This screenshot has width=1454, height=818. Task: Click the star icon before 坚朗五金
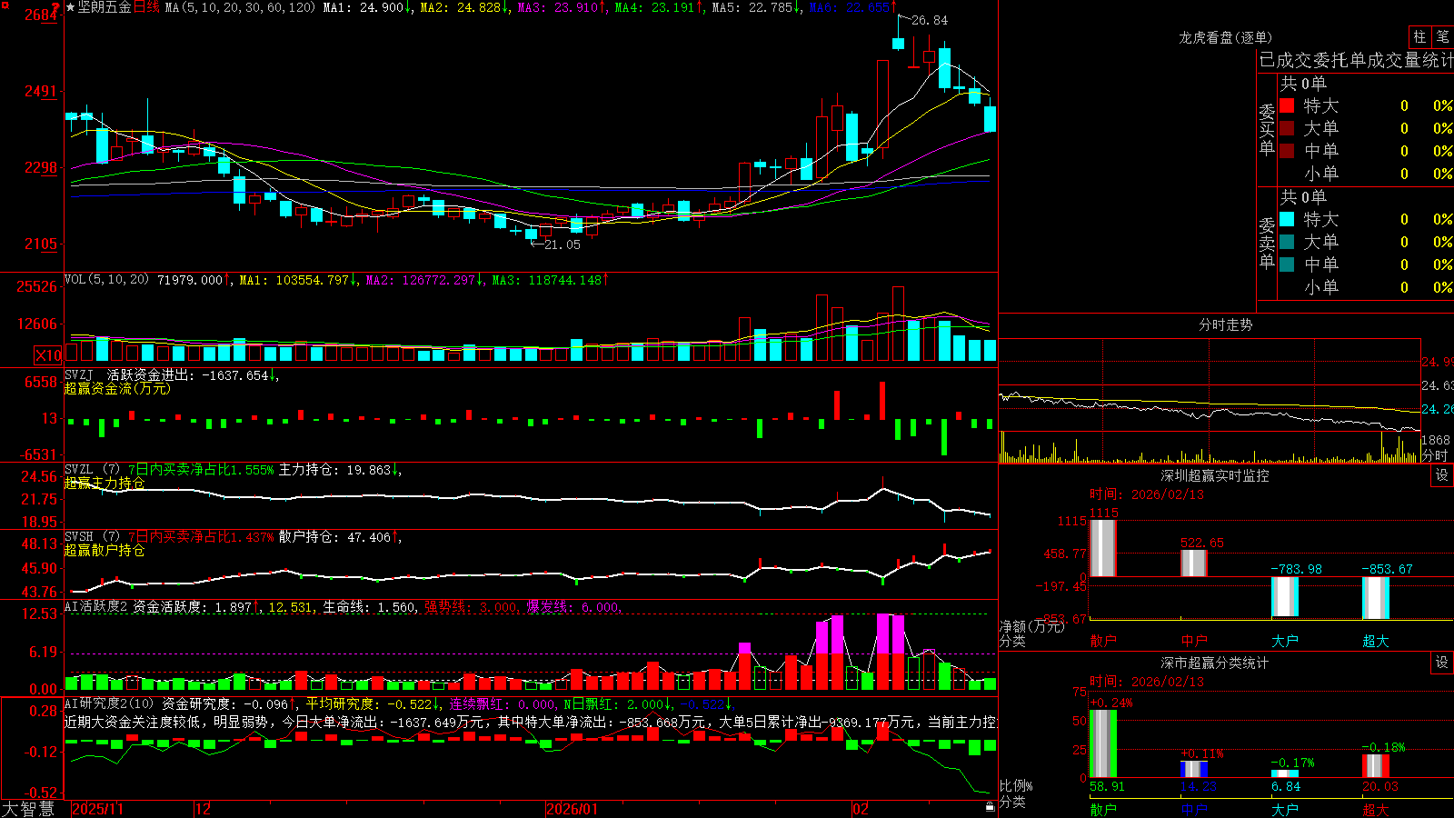(x=70, y=7)
